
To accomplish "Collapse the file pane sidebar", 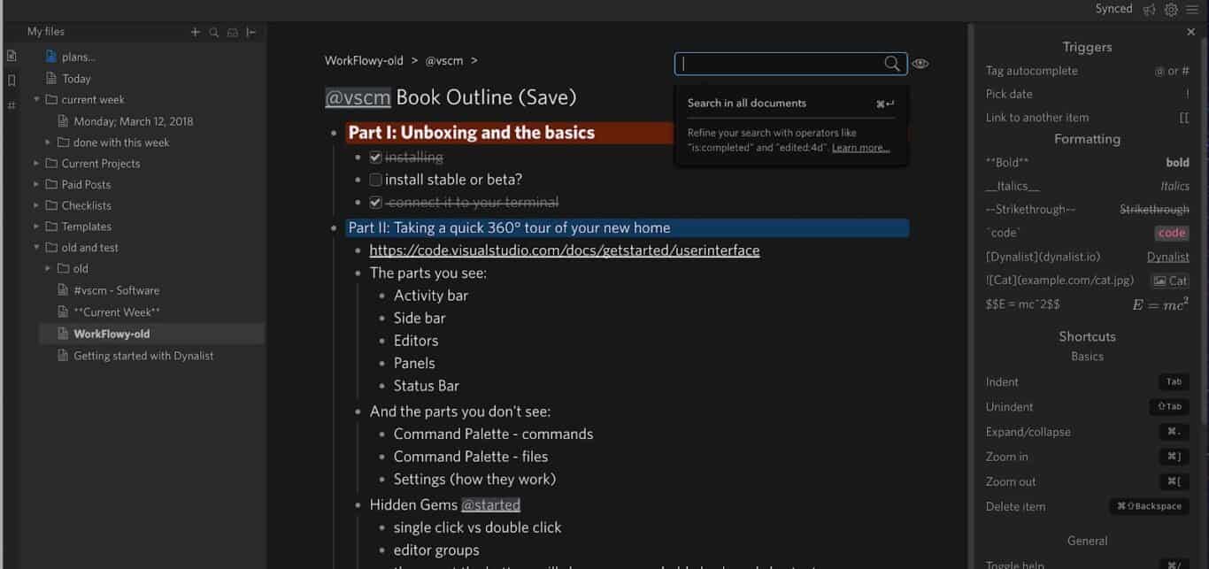I will pyautogui.click(x=250, y=31).
